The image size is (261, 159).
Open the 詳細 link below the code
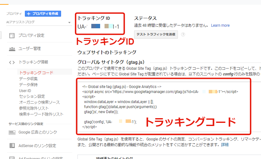coord(224,145)
